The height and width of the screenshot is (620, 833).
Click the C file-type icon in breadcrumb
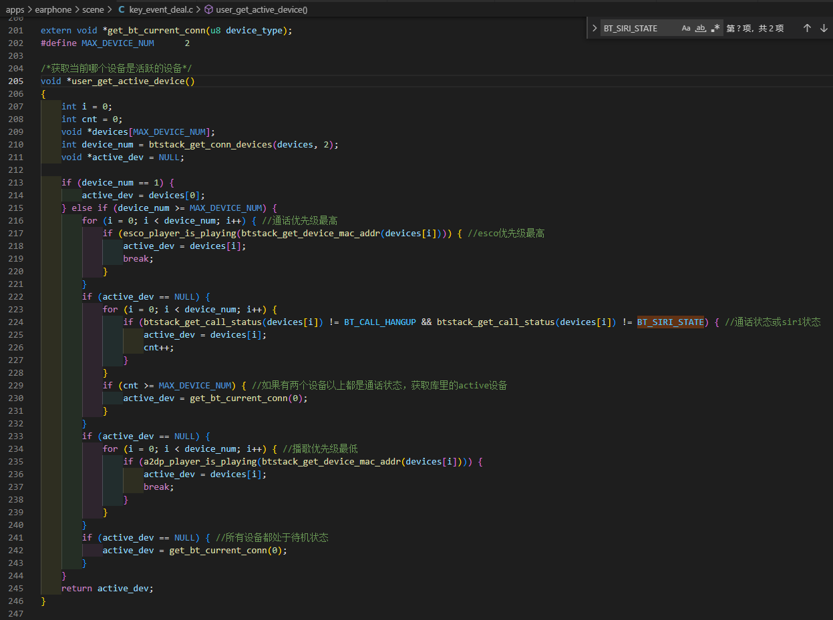coord(121,10)
